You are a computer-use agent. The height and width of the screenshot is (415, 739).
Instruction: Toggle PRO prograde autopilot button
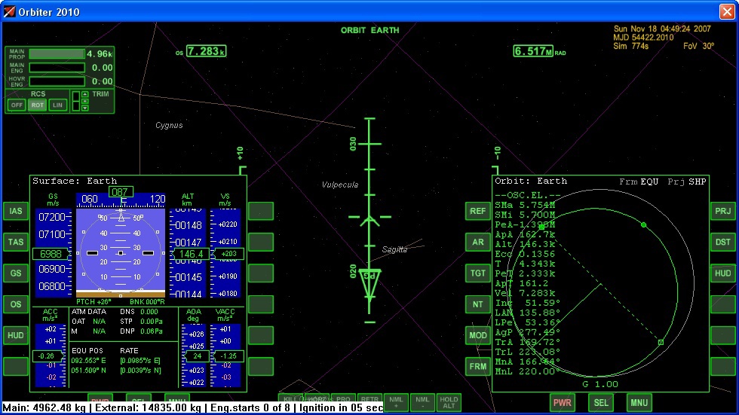click(343, 398)
